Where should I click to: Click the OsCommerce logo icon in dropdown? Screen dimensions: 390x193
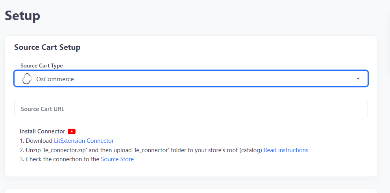27,79
